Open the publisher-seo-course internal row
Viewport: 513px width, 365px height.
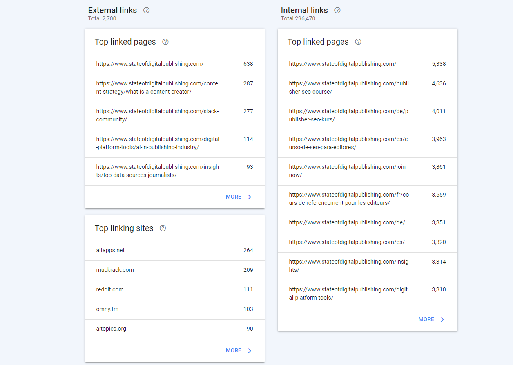368,88
